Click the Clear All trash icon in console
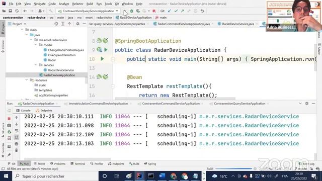The width and height of the screenshot is (322, 181). (17, 150)
